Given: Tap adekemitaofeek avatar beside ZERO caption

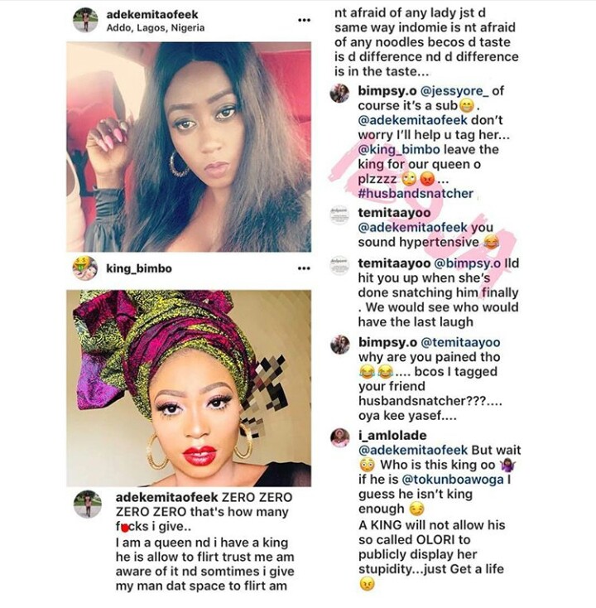Looking at the screenshot, I should (88, 504).
